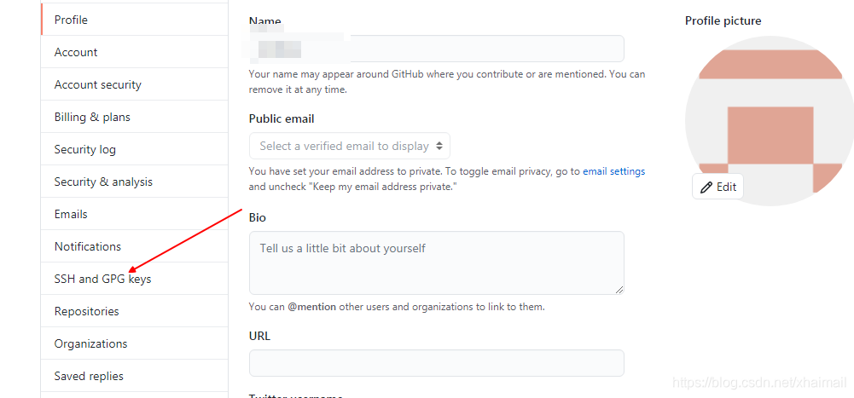Go to Saved replies

click(89, 376)
